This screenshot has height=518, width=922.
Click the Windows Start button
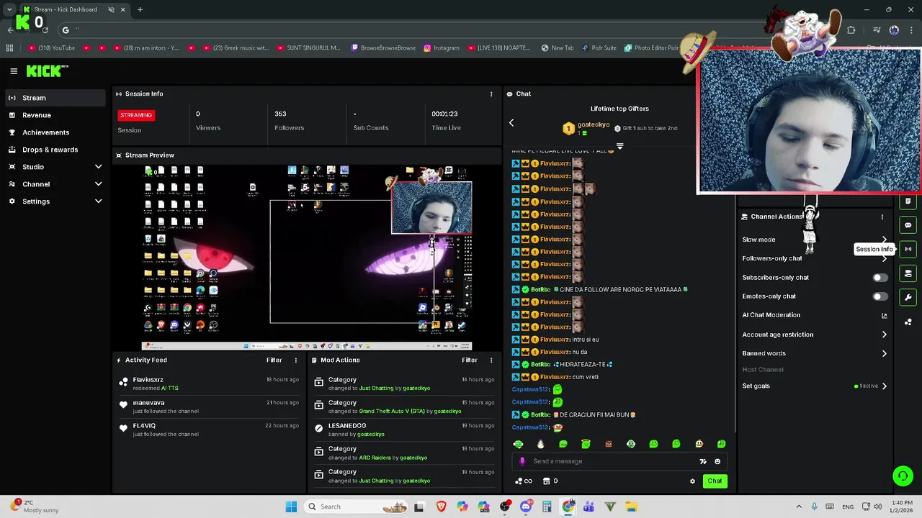coord(291,506)
